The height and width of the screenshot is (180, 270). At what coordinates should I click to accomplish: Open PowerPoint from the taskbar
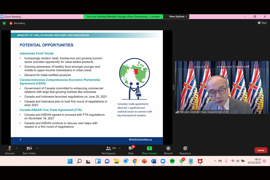coord(144,161)
